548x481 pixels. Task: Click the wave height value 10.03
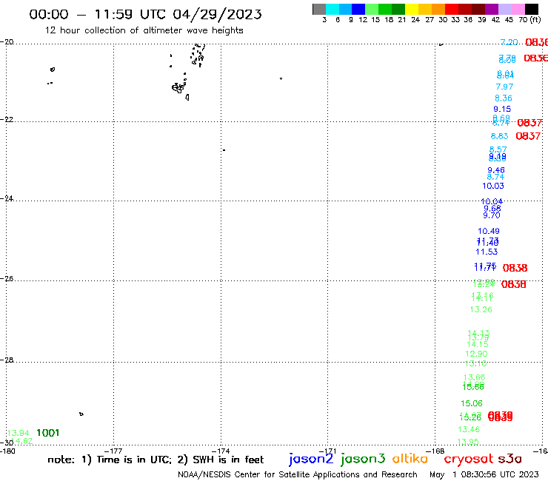(x=493, y=186)
